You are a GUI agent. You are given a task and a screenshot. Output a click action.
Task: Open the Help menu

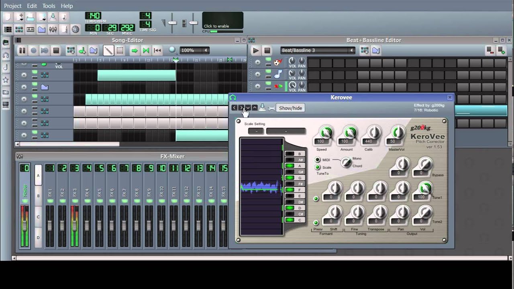(67, 6)
